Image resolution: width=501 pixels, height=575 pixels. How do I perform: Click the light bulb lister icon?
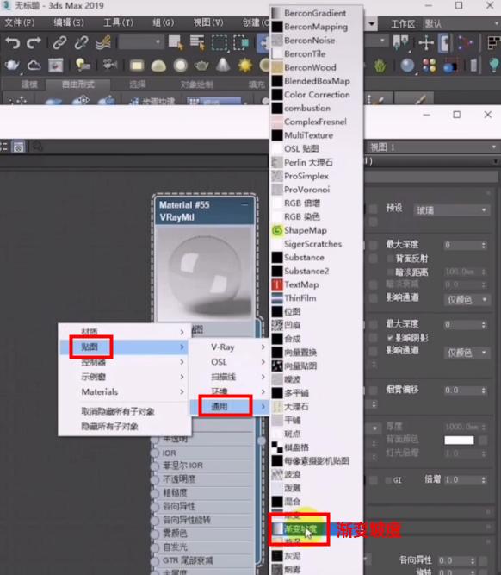82,66
